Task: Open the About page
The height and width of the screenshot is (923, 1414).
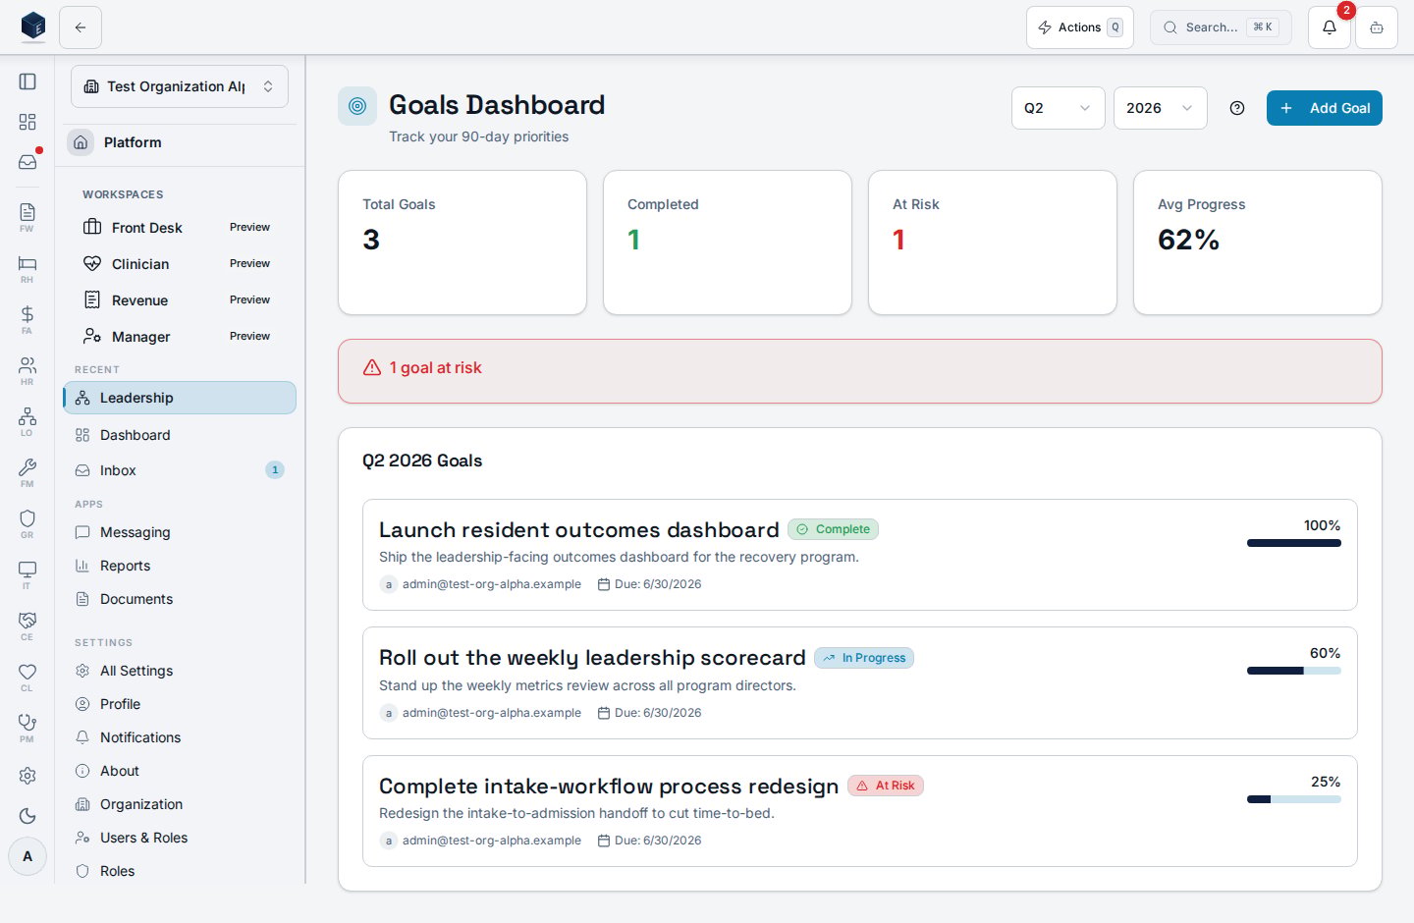Action: pyautogui.click(x=180, y=771)
